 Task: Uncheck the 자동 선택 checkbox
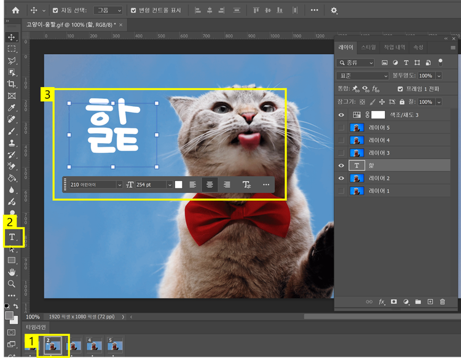coord(55,10)
